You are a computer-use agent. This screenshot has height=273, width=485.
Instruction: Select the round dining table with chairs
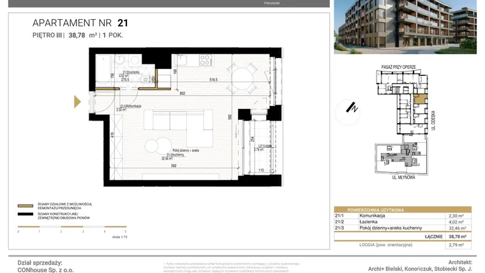coord(243,78)
